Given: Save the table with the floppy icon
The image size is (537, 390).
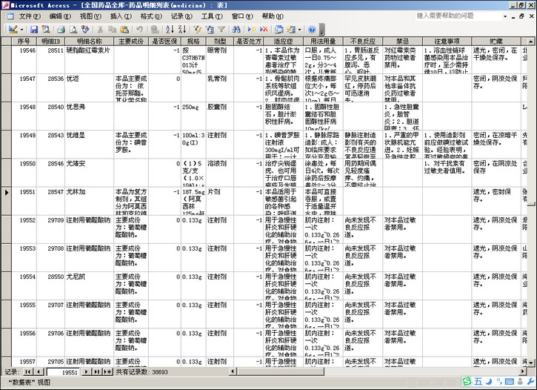Looking at the screenshot, I should pos(34,30).
